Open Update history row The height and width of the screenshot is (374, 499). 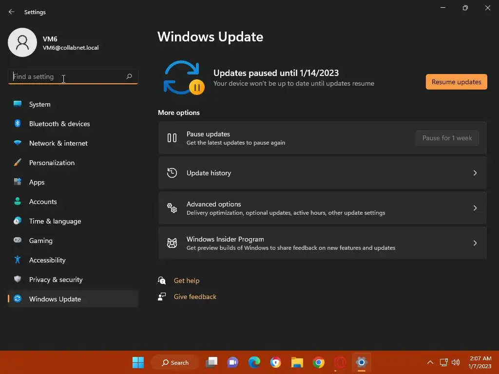click(x=323, y=173)
